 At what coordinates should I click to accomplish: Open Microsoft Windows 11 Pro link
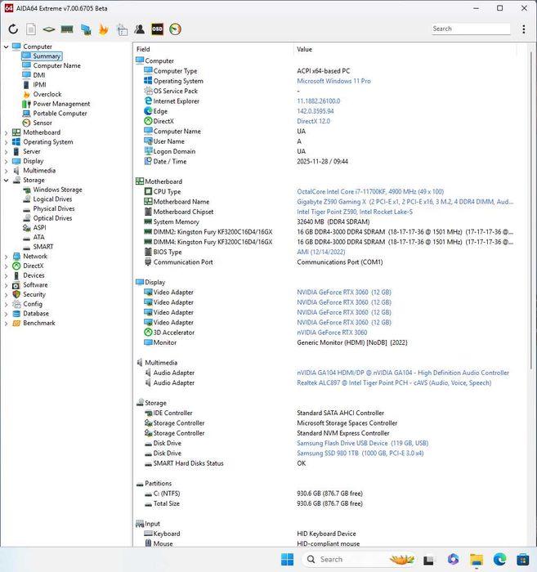(x=333, y=81)
